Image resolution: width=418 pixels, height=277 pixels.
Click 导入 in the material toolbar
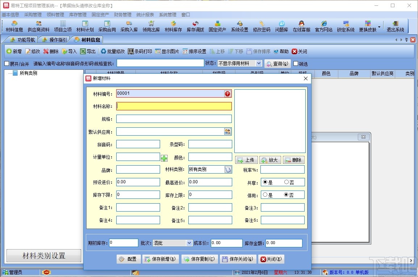coord(69,51)
